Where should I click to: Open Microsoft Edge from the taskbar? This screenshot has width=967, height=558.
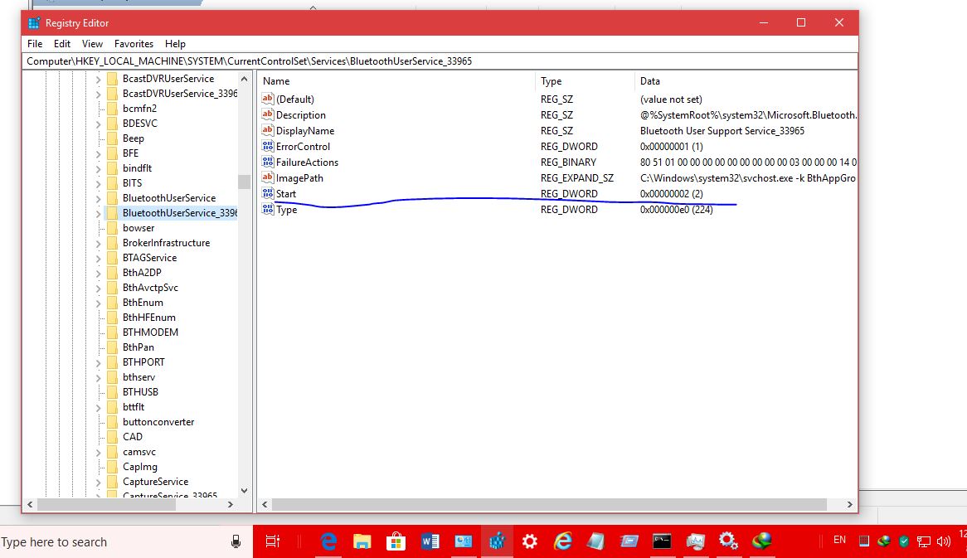pyautogui.click(x=328, y=541)
